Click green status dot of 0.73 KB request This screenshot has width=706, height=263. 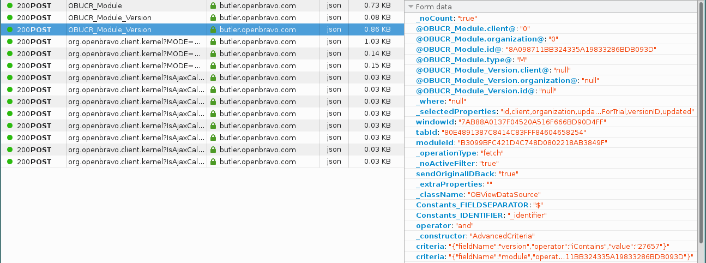[10, 5]
